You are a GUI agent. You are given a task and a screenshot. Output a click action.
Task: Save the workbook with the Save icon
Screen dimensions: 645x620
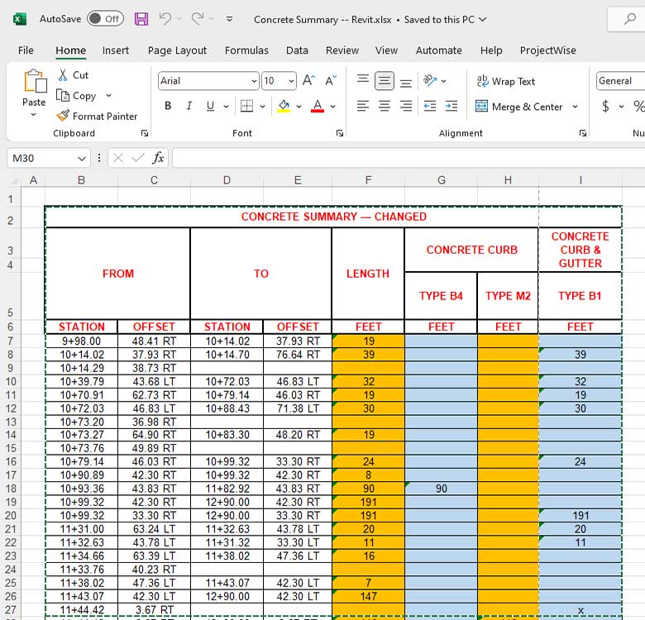(x=141, y=19)
